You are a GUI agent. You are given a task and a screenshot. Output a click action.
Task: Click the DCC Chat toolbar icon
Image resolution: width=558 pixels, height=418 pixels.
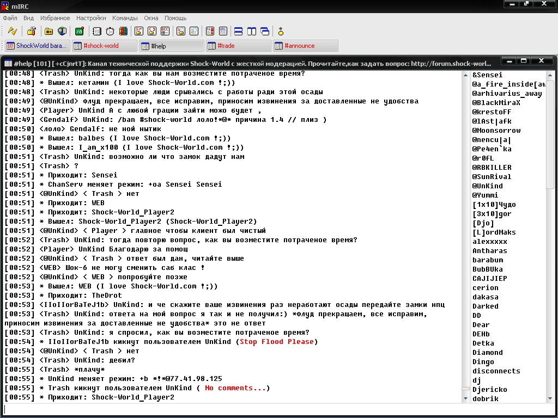point(152,31)
